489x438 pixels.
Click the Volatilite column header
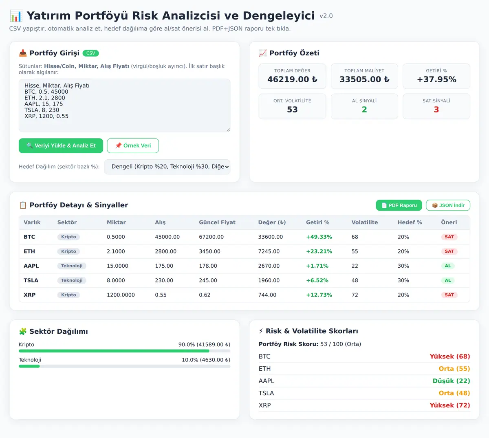[x=365, y=222]
